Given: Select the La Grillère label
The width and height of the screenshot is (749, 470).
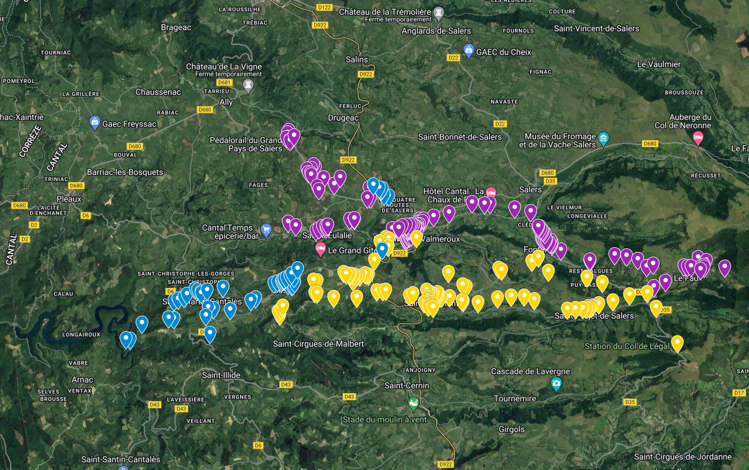Looking at the screenshot, I should (x=80, y=93).
